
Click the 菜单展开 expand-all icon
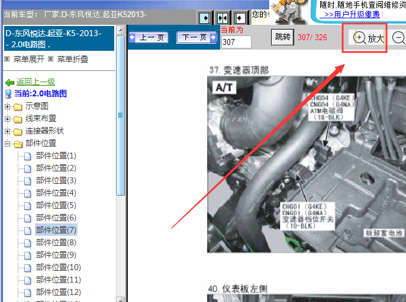pos(7,59)
